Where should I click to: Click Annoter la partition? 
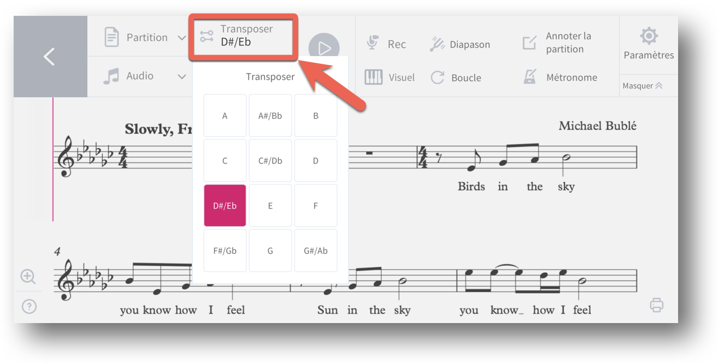tap(556, 43)
